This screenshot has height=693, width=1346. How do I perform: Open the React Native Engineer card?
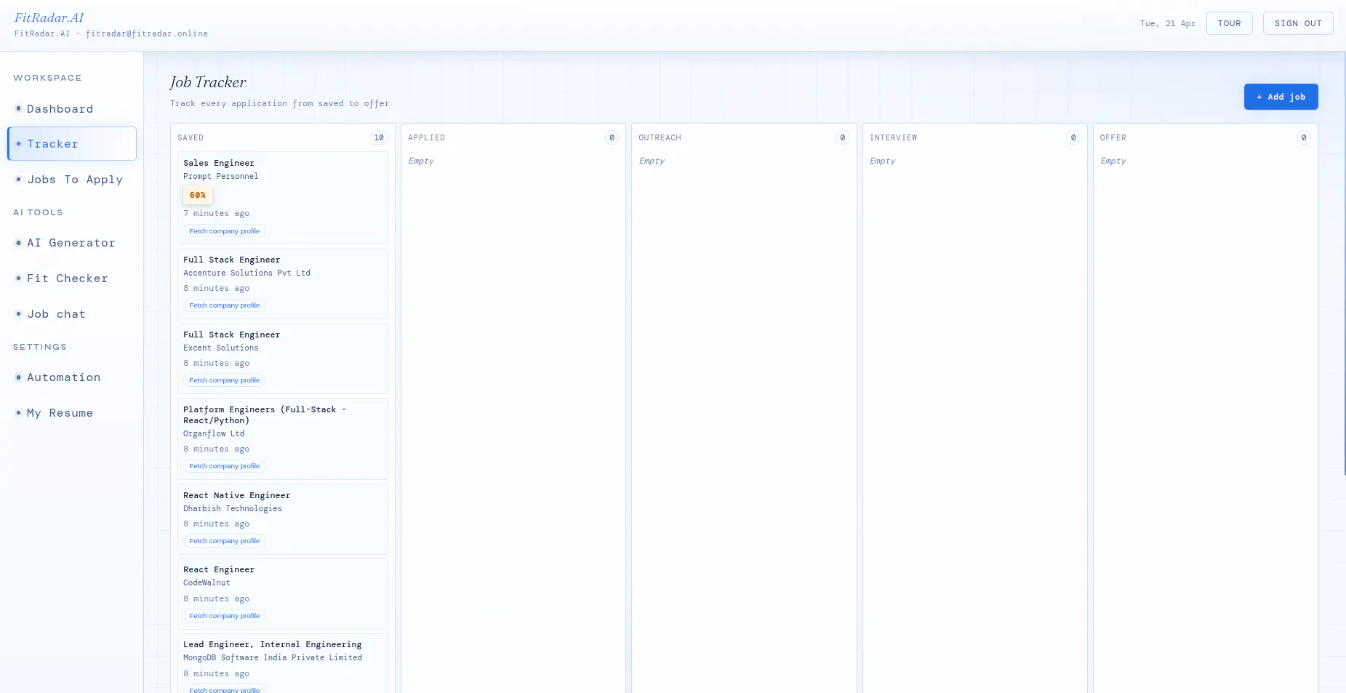pos(283,519)
